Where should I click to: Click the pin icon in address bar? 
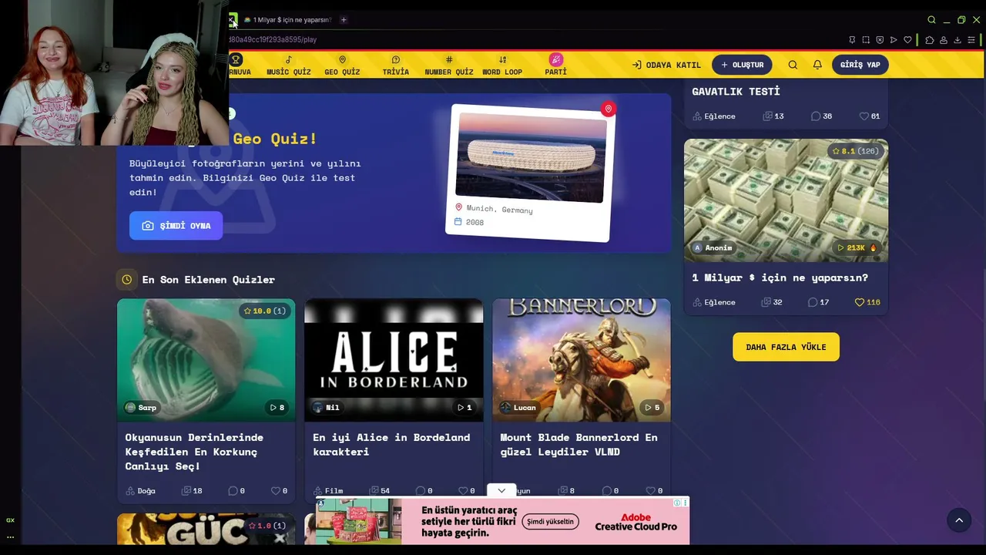pyautogui.click(x=852, y=39)
